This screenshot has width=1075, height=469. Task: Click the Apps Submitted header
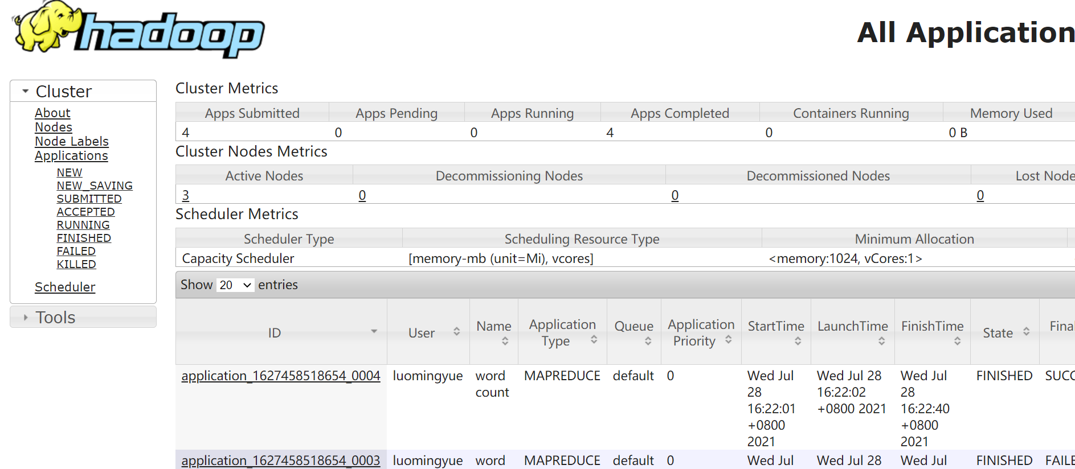tap(252, 113)
